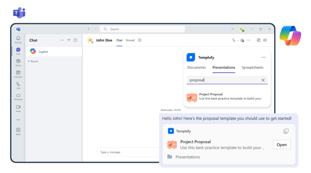Start an audio call with John Doe

pos(234,40)
